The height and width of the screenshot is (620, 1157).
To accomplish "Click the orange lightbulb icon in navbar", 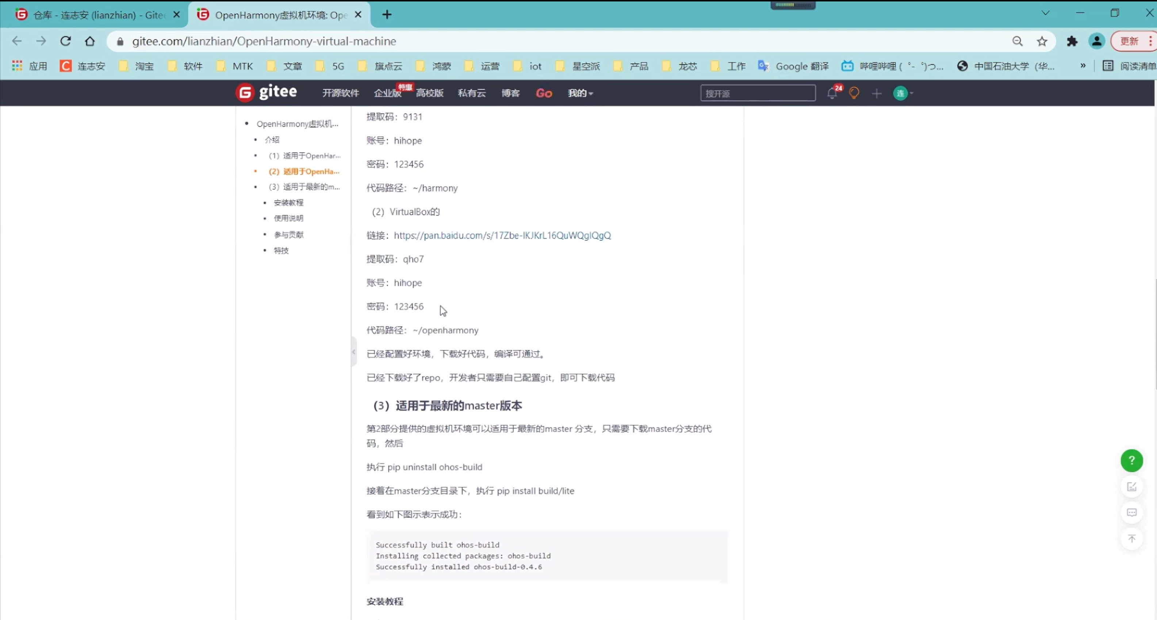I will click(x=854, y=93).
